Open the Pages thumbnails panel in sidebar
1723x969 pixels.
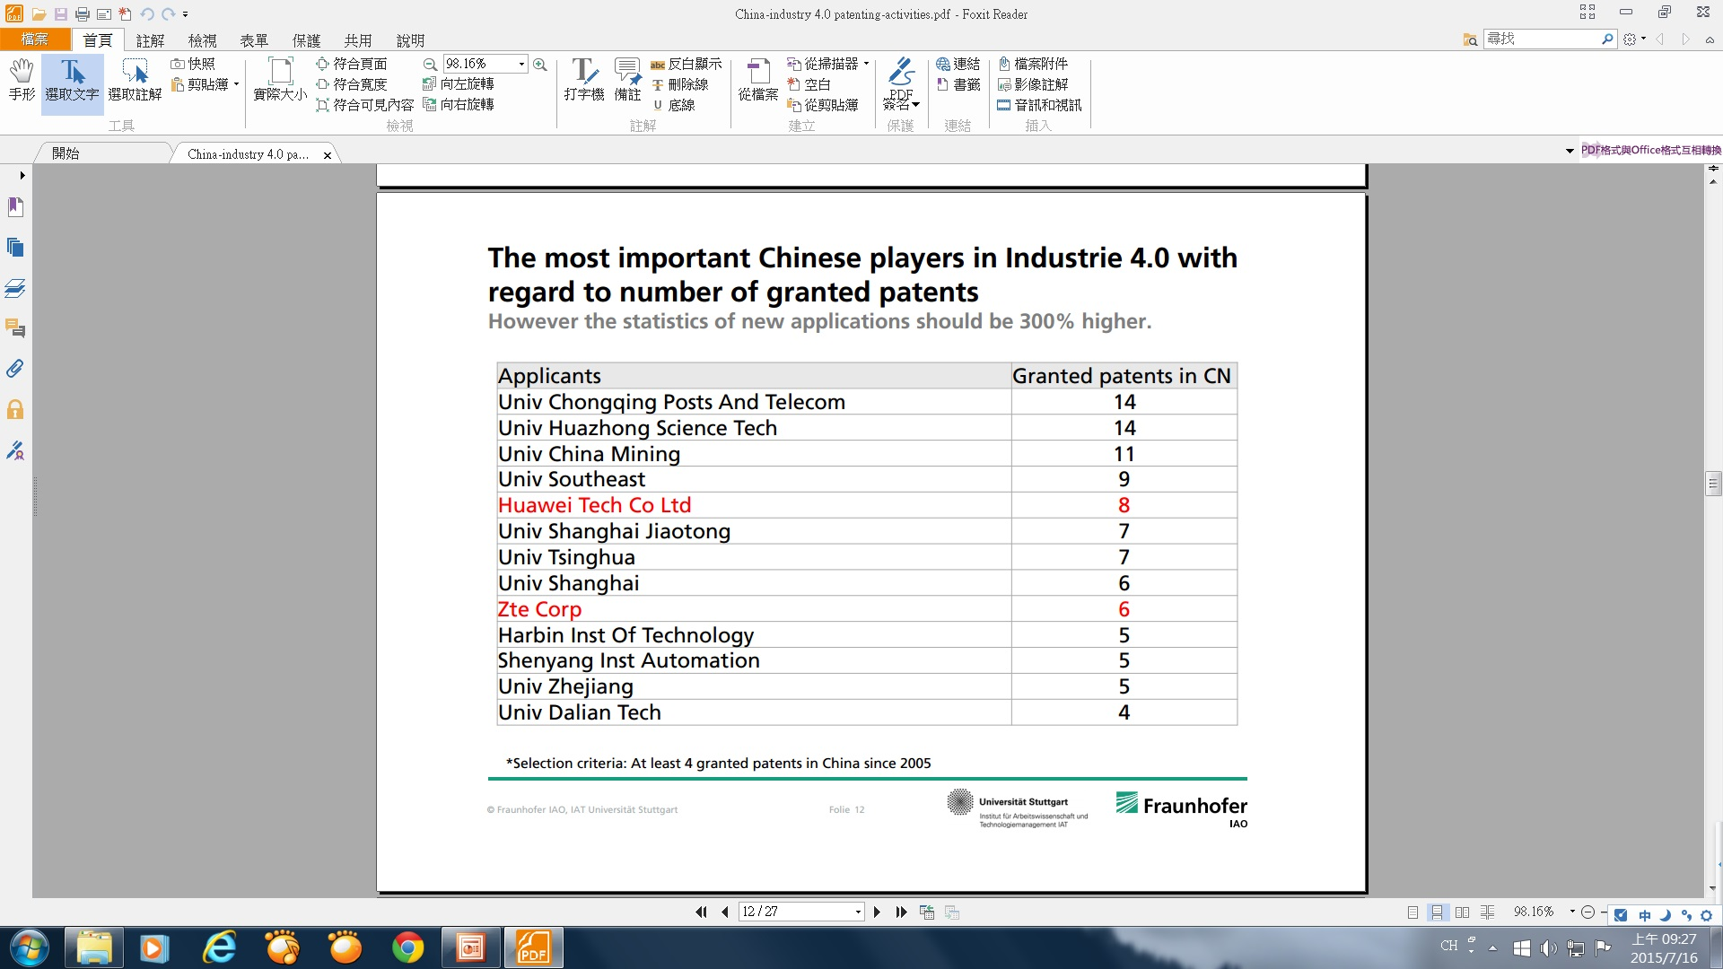15,248
